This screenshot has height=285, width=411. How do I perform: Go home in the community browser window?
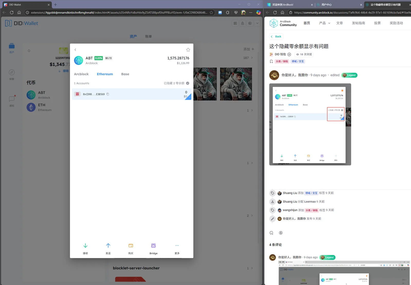coord(282,13)
